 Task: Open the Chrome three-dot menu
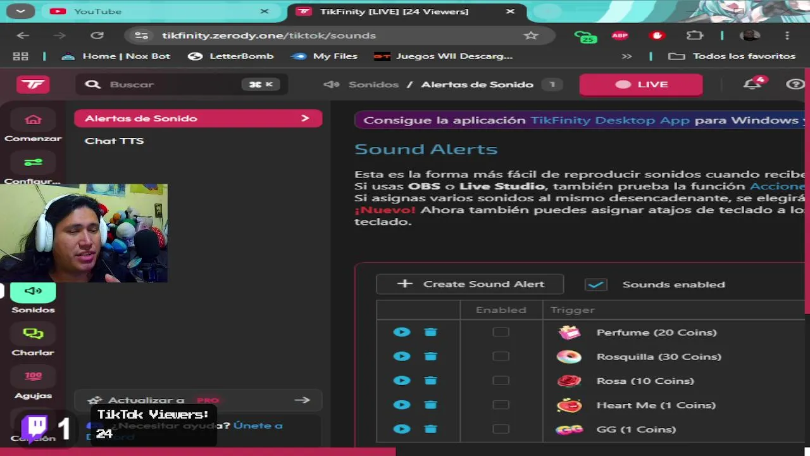tap(787, 35)
